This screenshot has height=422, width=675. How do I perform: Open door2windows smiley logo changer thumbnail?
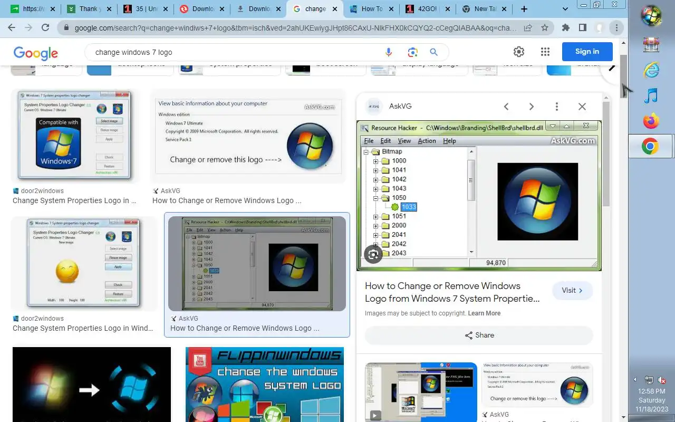tap(84, 264)
